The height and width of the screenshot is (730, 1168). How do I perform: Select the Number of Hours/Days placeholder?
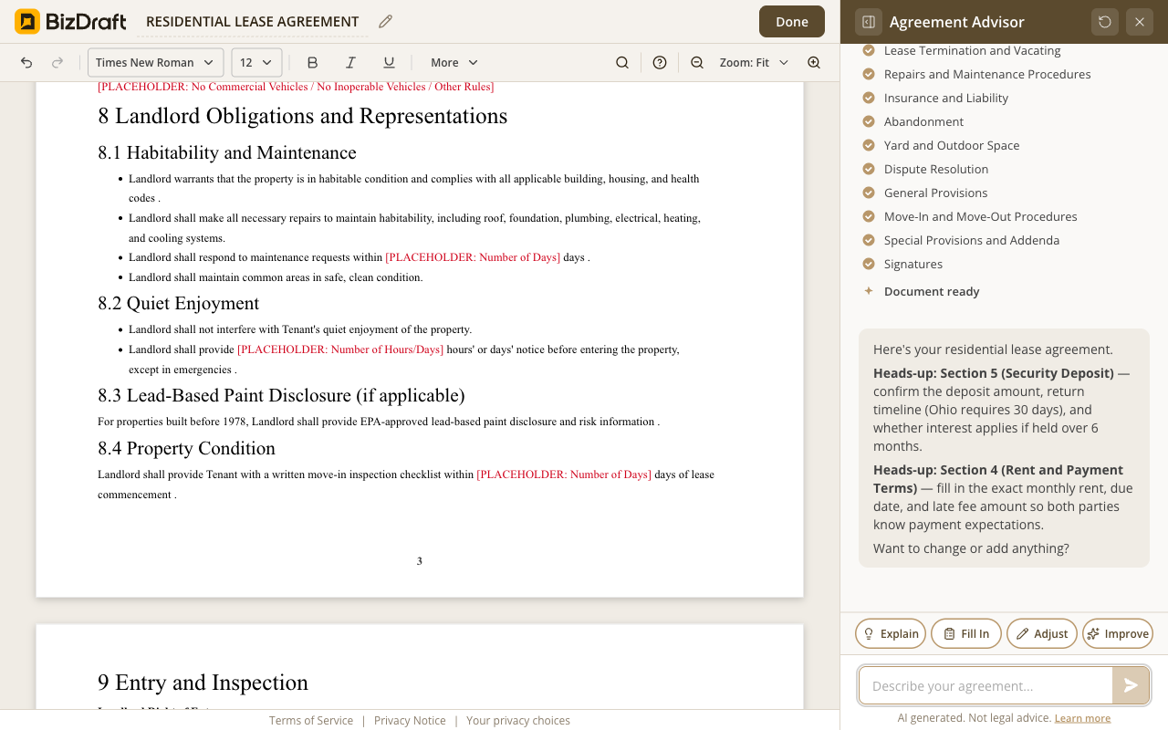(340, 349)
